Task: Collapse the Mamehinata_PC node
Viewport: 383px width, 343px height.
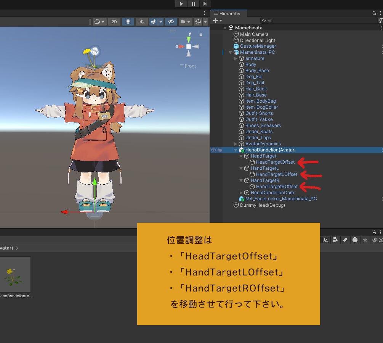Action: click(230, 52)
